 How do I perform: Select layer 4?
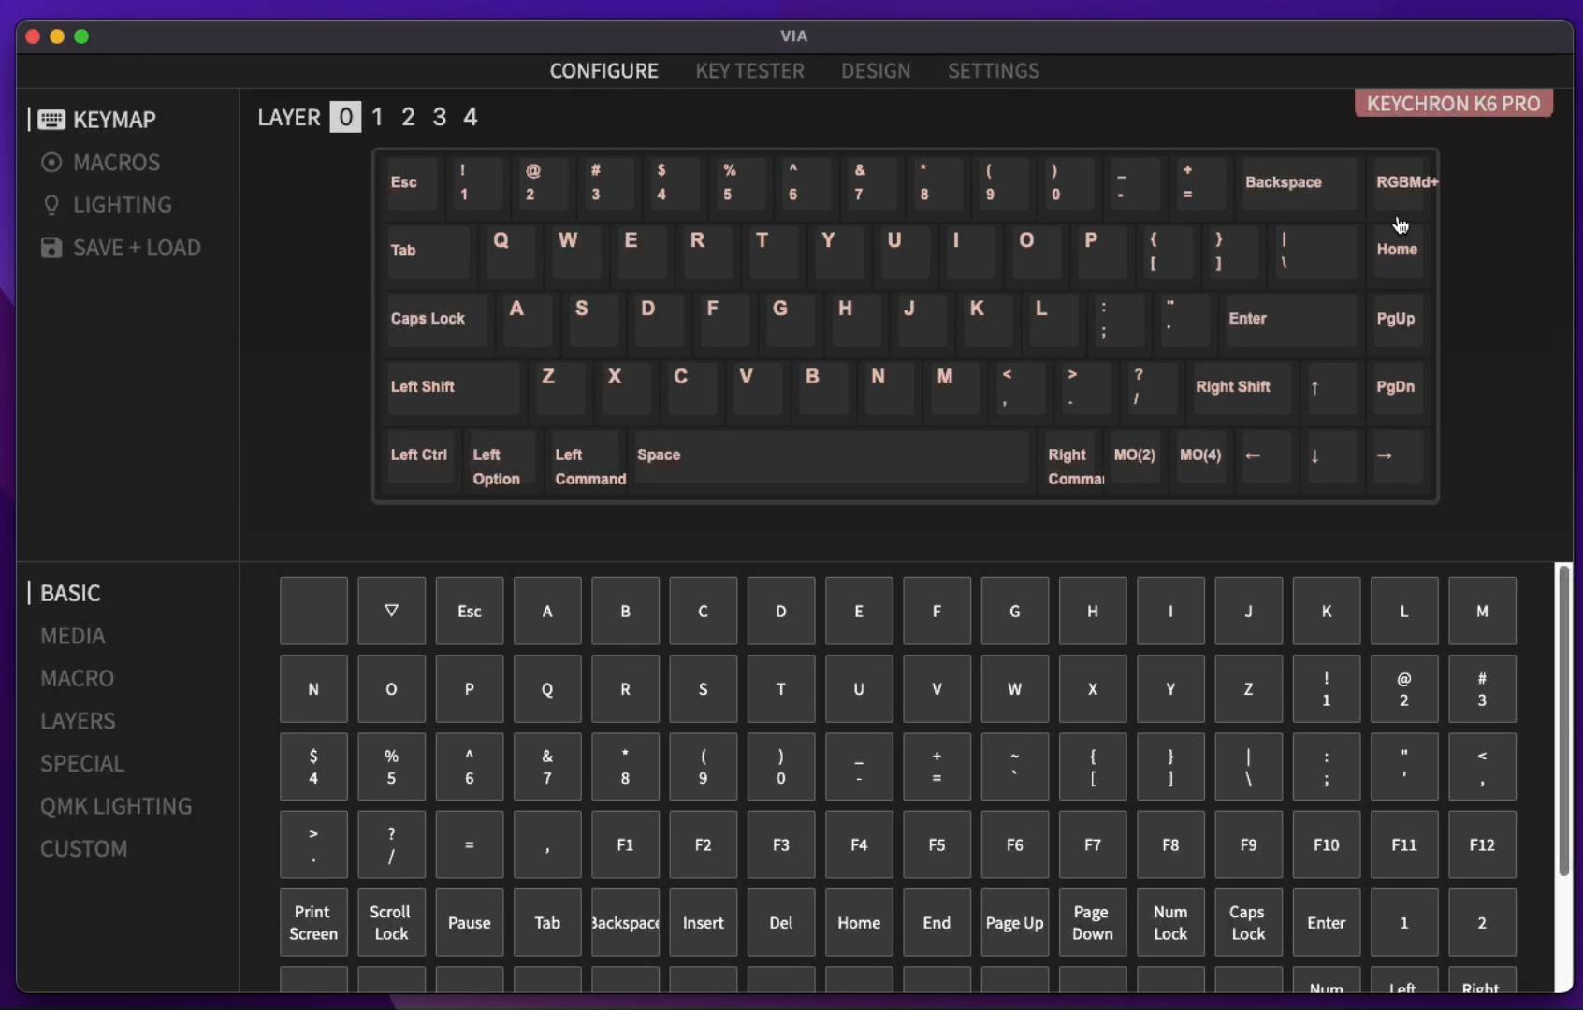pyautogui.click(x=471, y=117)
